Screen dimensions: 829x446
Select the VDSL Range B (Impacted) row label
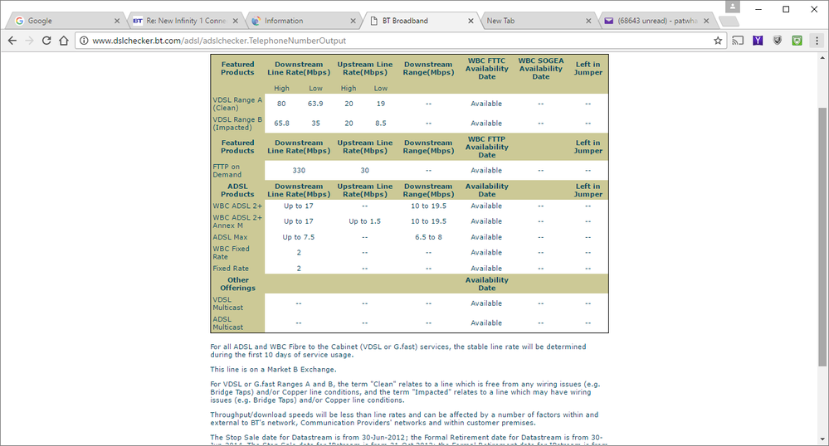pos(237,124)
